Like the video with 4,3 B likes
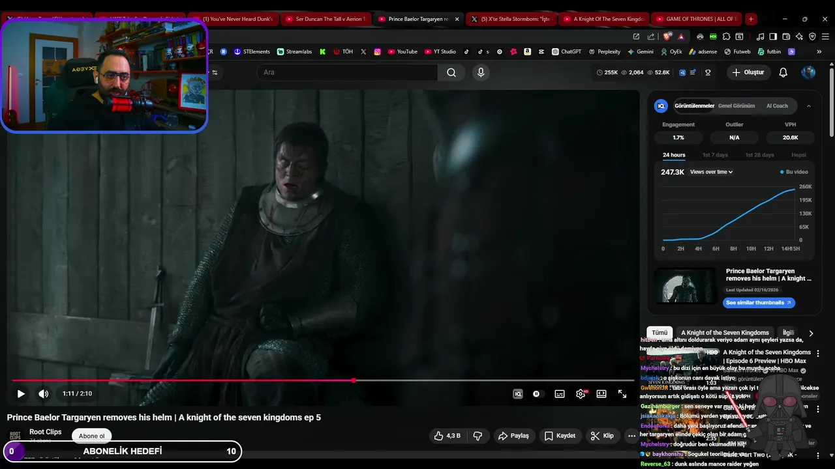 (x=448, y=436)
